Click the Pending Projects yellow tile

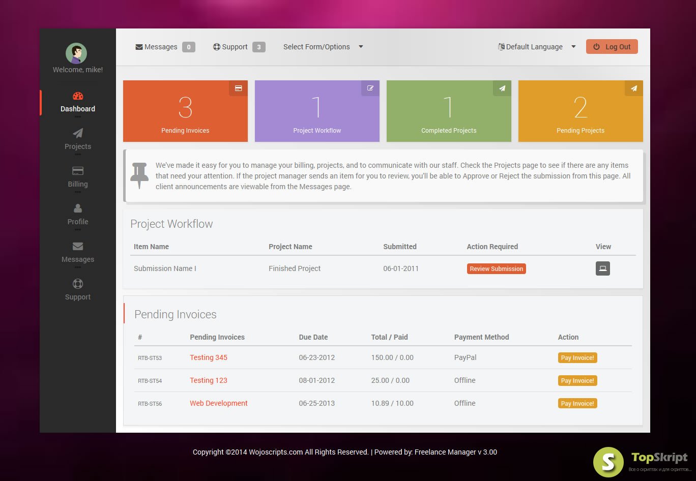tap(581, 111)
